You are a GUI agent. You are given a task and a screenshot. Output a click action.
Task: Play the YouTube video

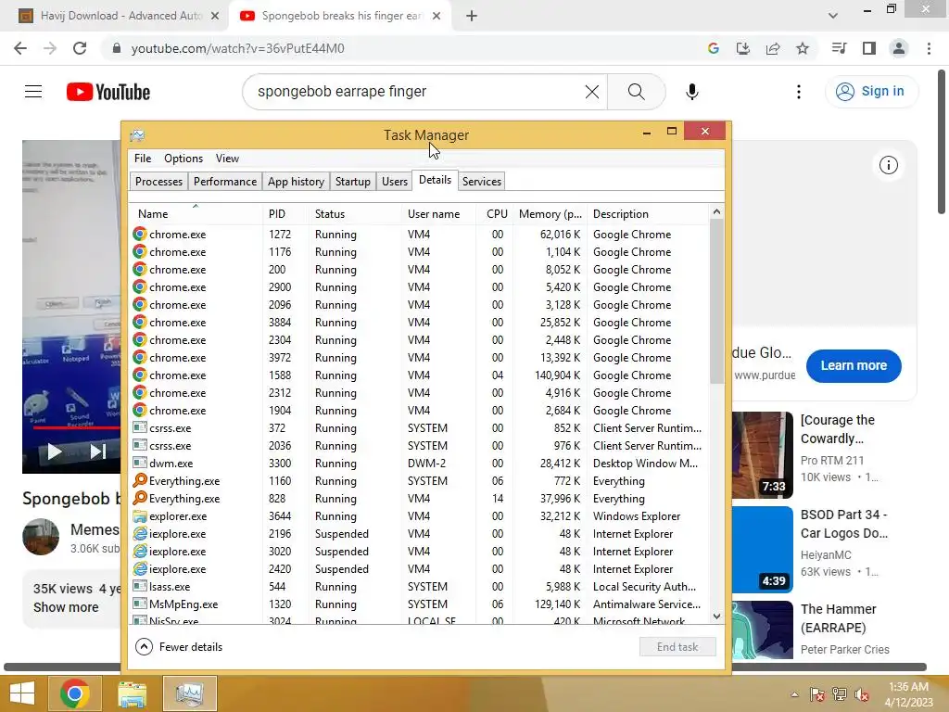point(55,451)
